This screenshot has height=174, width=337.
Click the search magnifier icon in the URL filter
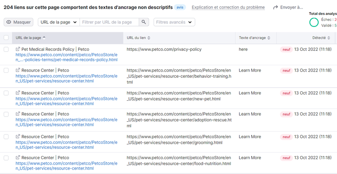coord(144,22)
